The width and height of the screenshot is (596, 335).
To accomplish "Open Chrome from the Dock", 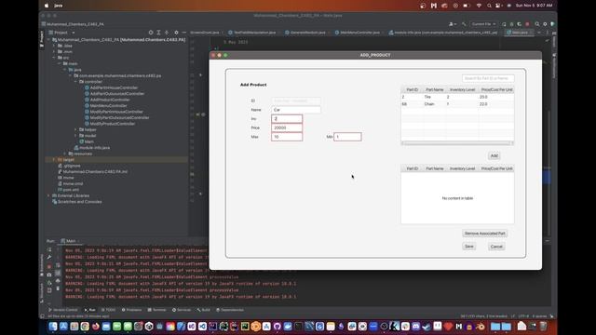I will [x=85, y=327].
